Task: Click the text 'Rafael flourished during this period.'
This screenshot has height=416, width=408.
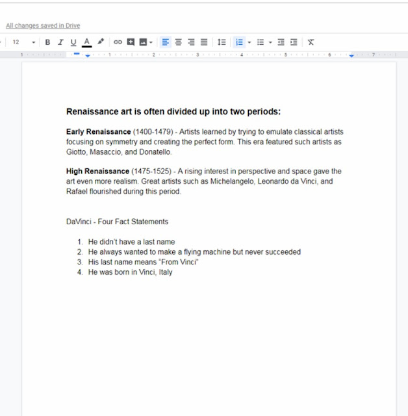Action: tap(123, 192)
